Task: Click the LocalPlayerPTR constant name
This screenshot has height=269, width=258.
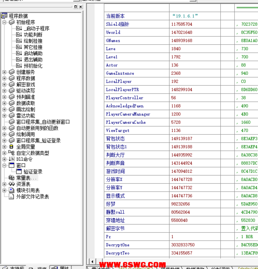Action: [x=122, y=89]
